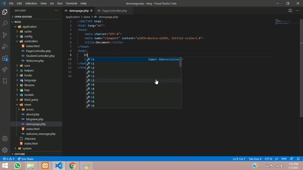
Task: Click the feedback icon in status bar
Action: tap(292, 159)
